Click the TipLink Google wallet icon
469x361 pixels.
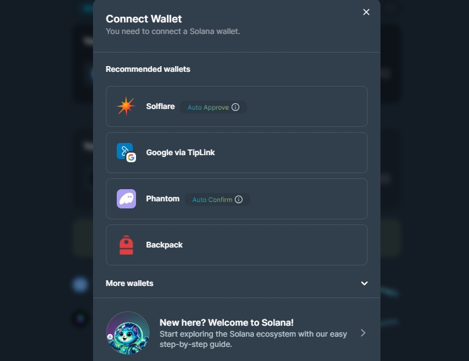(x=126, y=153)
